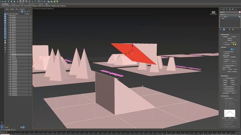Open the Modify tab in command panel
The image size is (241, 135).
tap(224, 9)
